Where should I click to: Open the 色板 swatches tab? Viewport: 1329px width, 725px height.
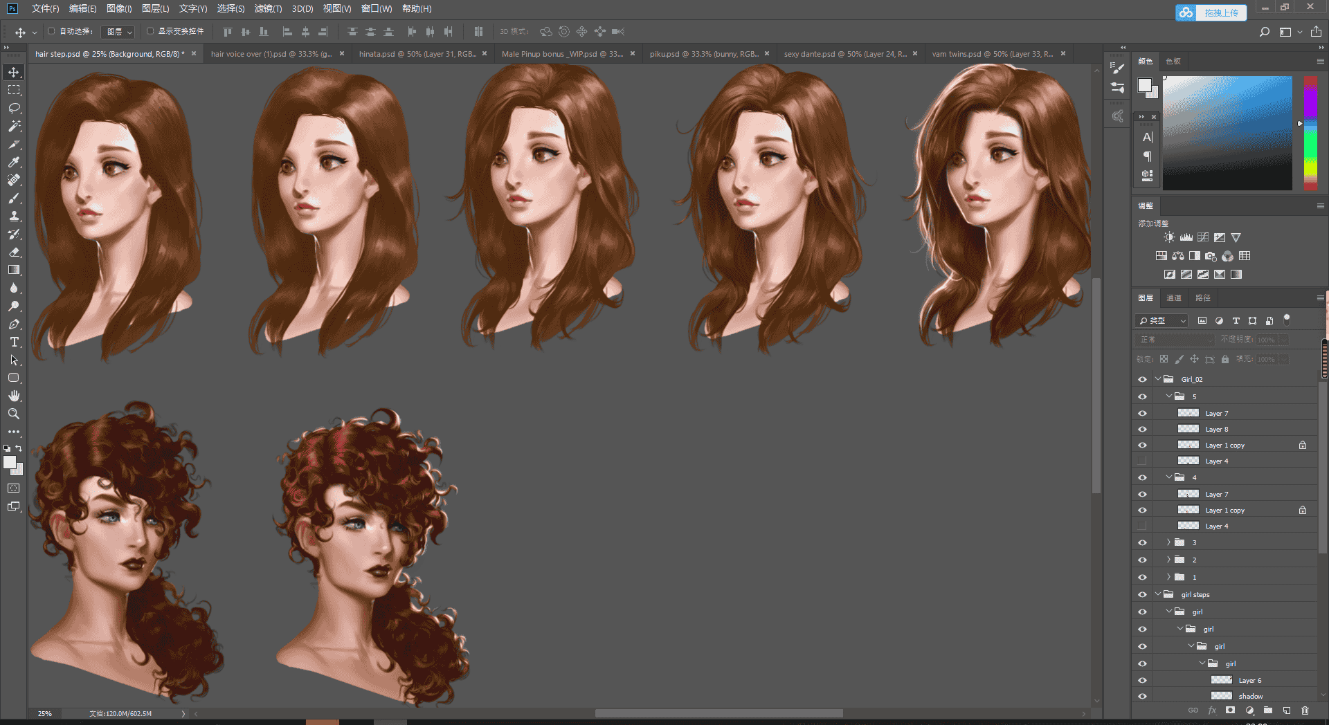click(x=1173, y=62)
